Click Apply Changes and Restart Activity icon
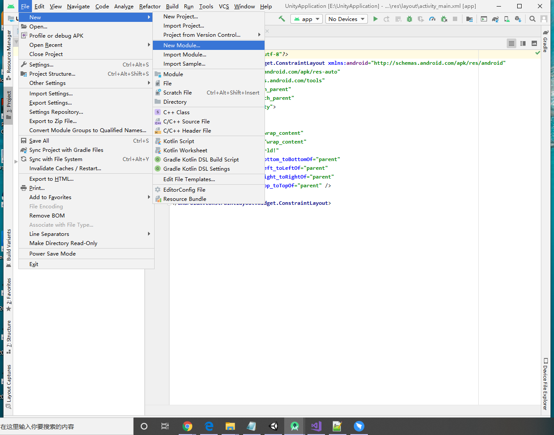Screen dimensions: 554x435 click(387, 19)
